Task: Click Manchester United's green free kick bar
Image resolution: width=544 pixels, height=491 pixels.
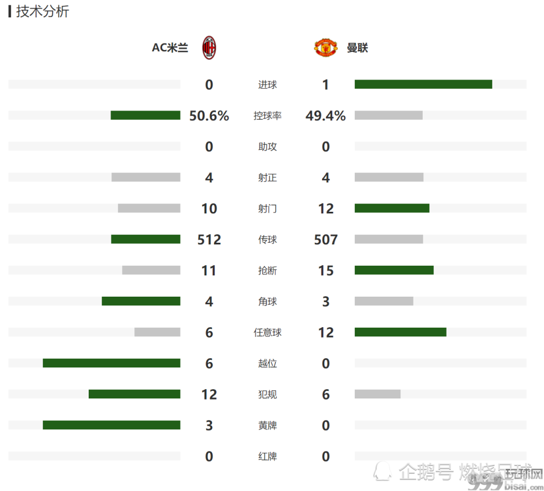Action: coord(400,332)
